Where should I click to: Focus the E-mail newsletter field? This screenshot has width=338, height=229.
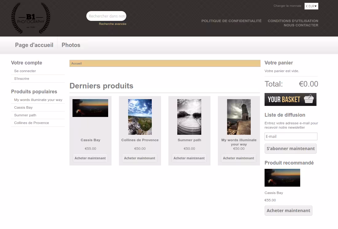pos(291,137)
